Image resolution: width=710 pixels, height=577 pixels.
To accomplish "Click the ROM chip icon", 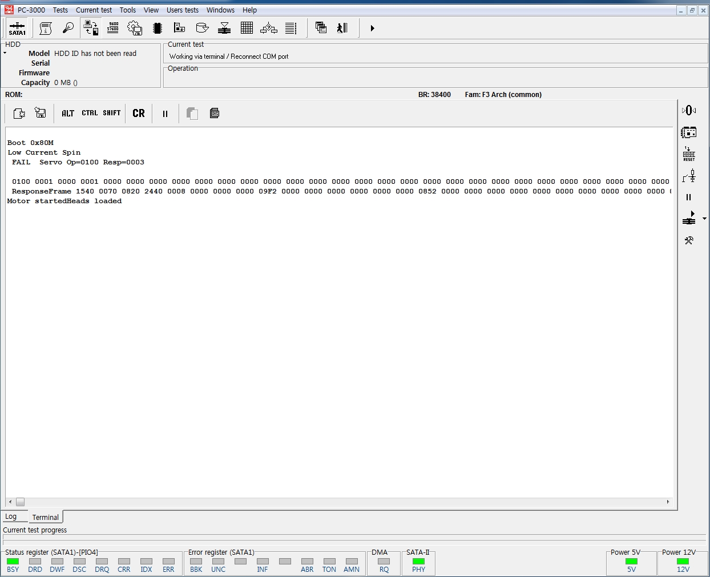I will pos(158,28).
